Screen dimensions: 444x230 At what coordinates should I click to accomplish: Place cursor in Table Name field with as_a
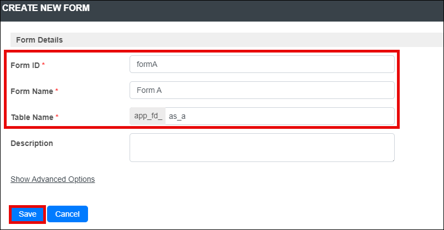pyautogui.click(x=280, y=116)
